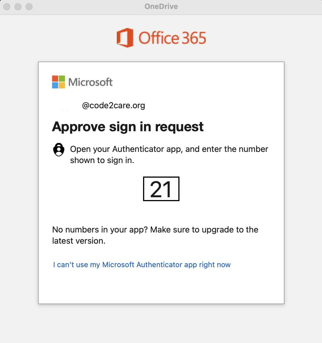Click the green square in Microsoft logo
The image size is (322, 343).
(x=62, y=79)
